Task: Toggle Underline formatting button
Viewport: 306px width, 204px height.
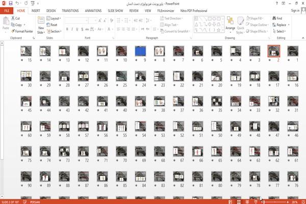Action: [x=77, y=29]
